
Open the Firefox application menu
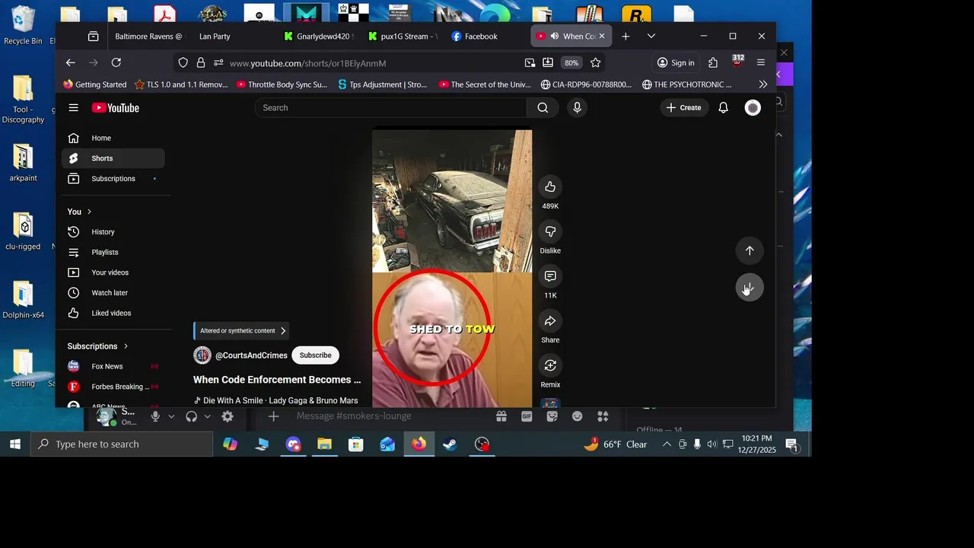[x=761, y=62]
